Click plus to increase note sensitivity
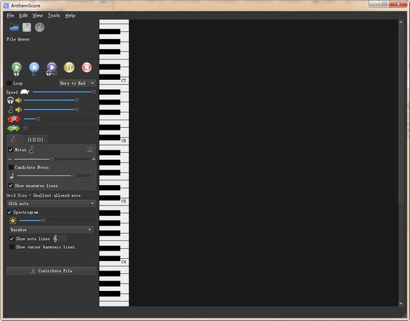410x321 pixels. pos(94,159)
